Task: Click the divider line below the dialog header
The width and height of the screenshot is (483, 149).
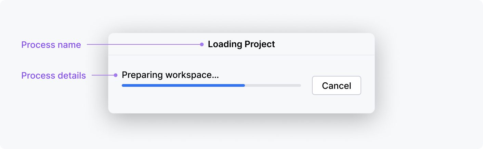Action: 241,55
